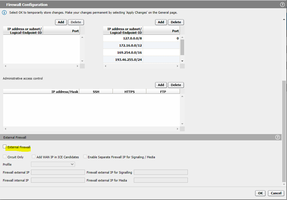Click the Firewall internal IP field
Viewport: 287px width, 200px height.
(58, 180)
